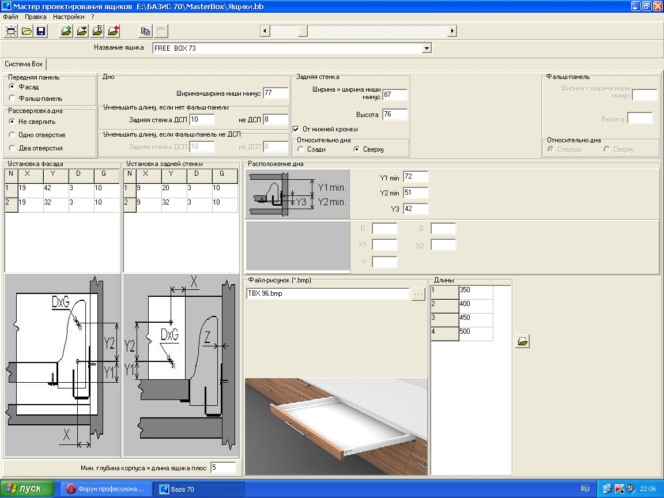Save the file with the floppy disk icon
The width and height of the screenshot is (664, 498).
coord(41,31)
